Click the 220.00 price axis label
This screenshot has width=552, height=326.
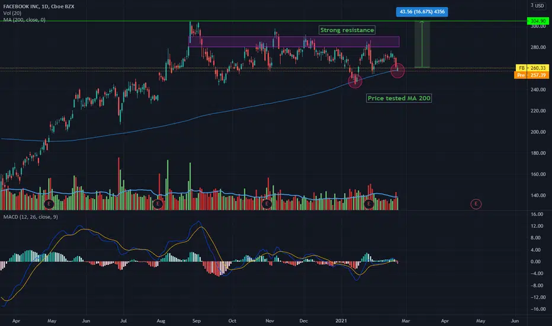tap(538, 111)
